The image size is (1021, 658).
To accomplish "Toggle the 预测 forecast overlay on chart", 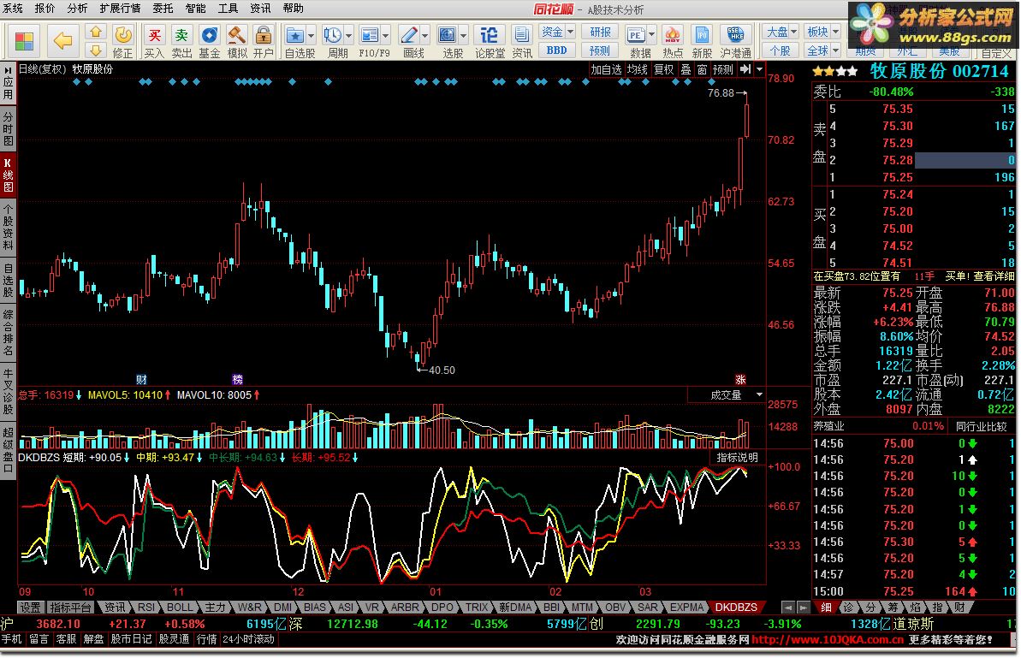I will point(723,69).
